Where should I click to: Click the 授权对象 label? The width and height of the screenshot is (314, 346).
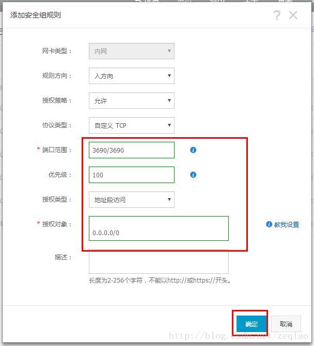(x=57, y=224)
